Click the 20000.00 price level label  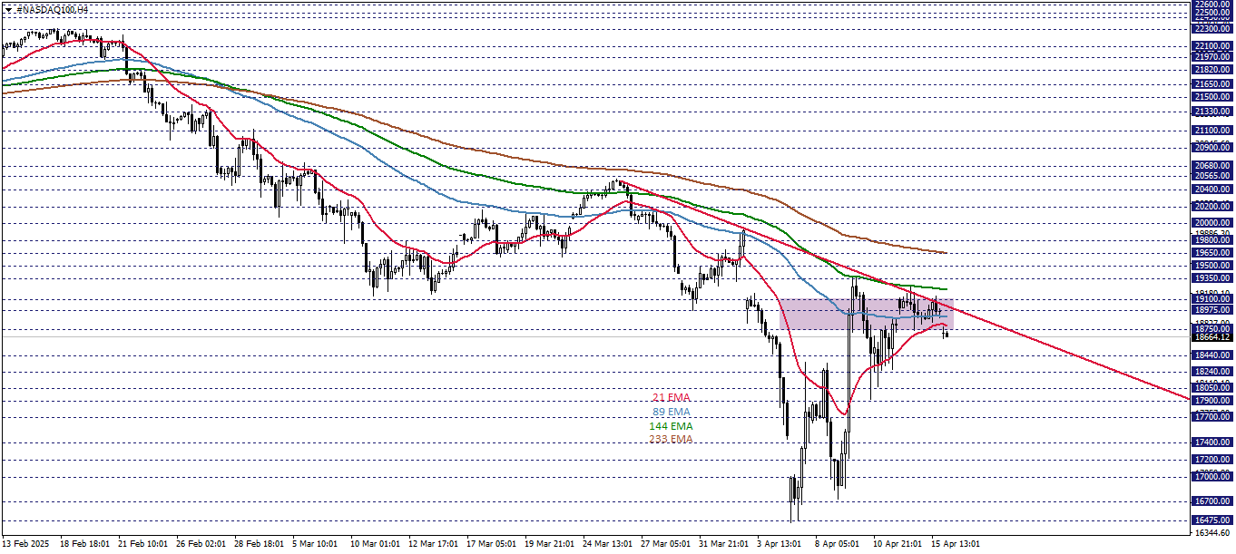(x=1212, y=223)
